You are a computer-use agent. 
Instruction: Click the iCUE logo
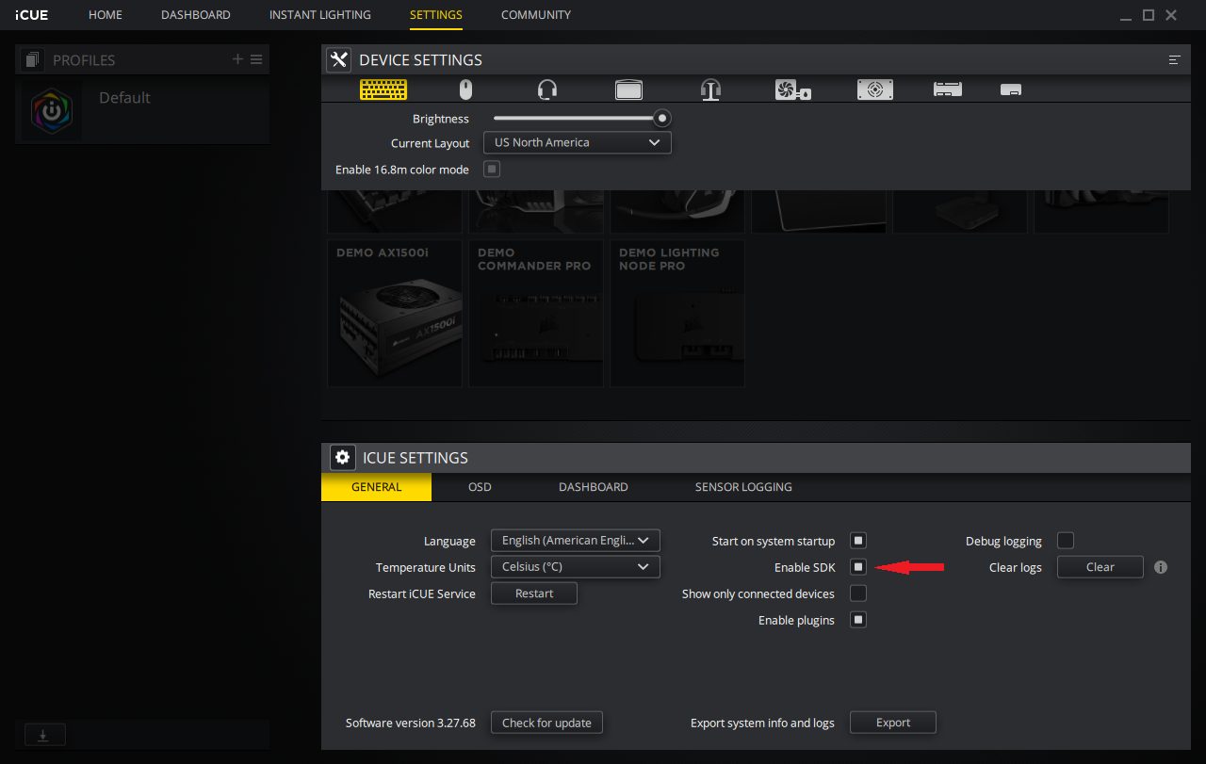point(32,15)
